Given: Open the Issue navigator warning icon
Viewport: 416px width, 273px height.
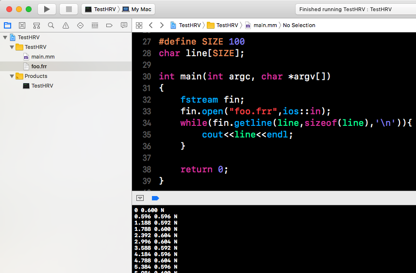Looking at the screenshot, I should (x=66, y=25).
